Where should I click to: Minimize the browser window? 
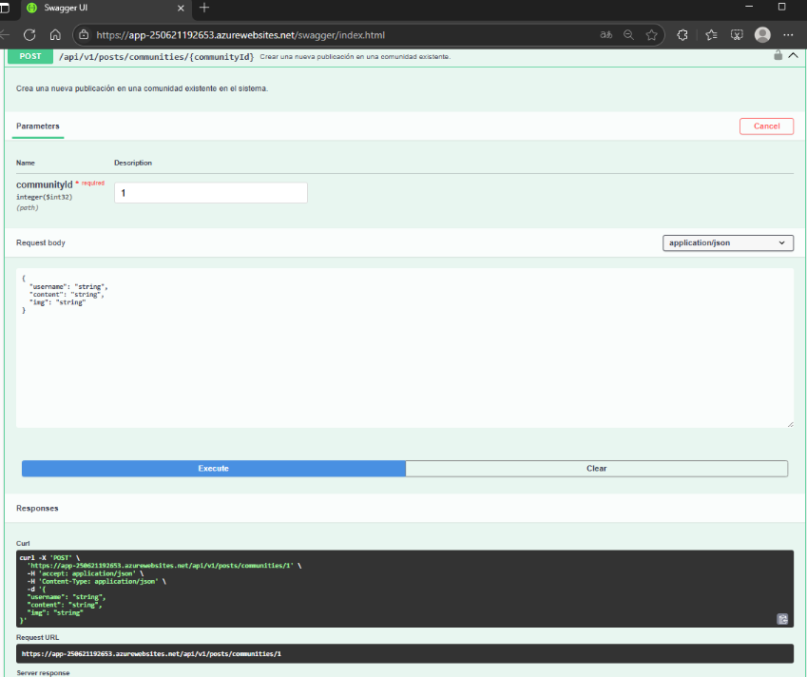[x=749, y=7]
